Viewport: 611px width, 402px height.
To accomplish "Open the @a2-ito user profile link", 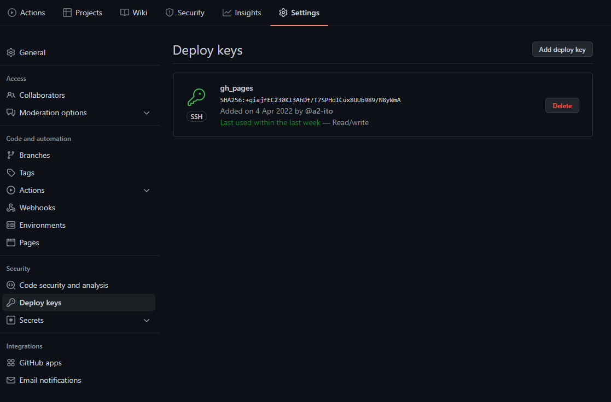I will (x=319, y=111).
